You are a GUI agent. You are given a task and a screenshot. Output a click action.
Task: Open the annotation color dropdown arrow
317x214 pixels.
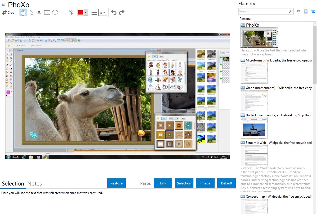click(86, 12)
